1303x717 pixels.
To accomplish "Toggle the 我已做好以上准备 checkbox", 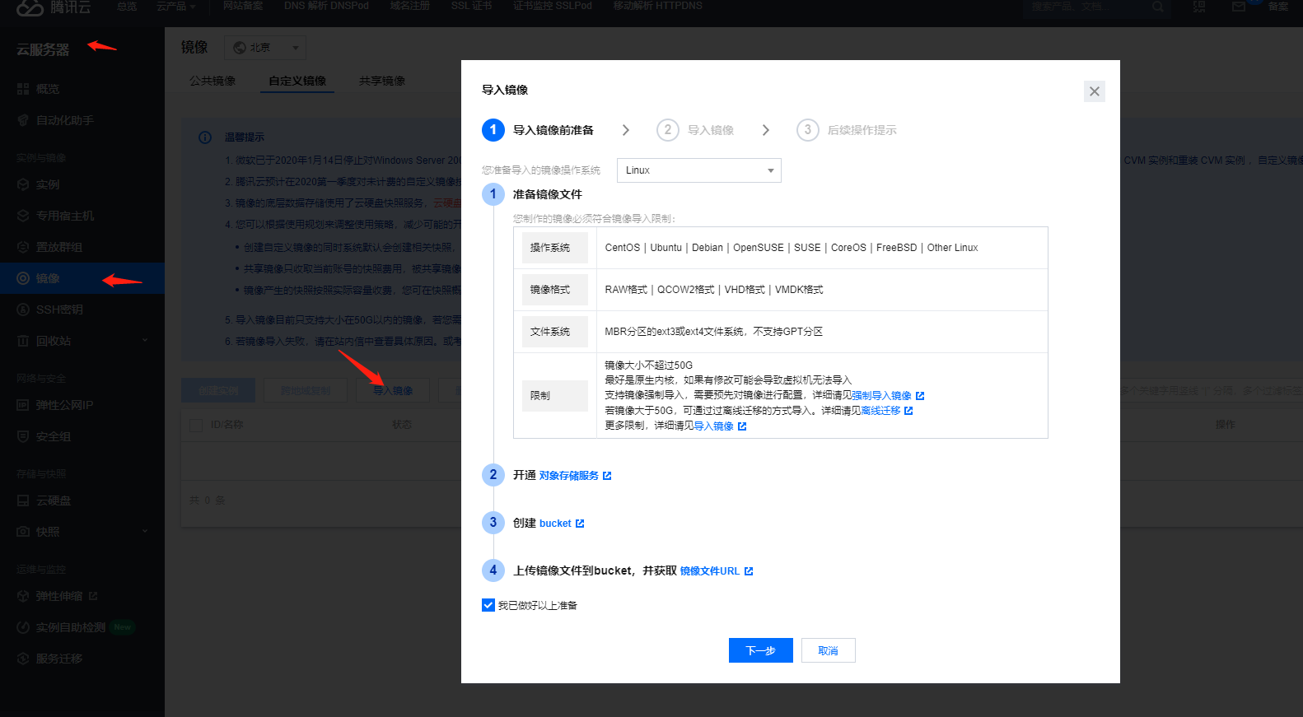I will pos(488,605).
